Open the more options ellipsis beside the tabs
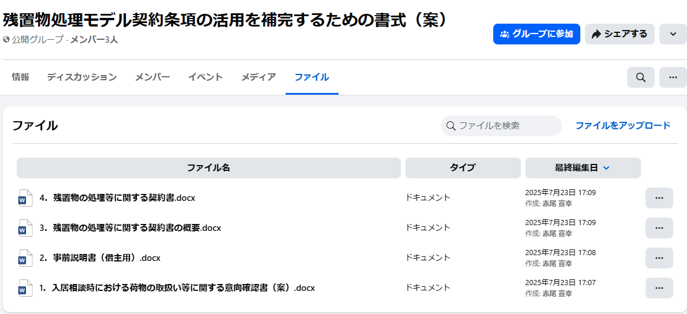 [x=673, y=77]
